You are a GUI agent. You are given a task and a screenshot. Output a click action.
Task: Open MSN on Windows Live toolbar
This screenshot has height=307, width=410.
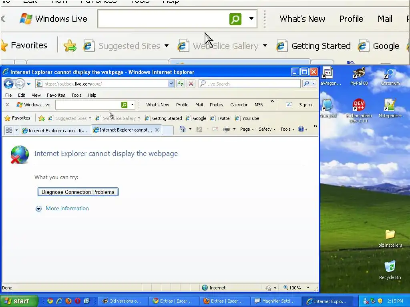259,105
